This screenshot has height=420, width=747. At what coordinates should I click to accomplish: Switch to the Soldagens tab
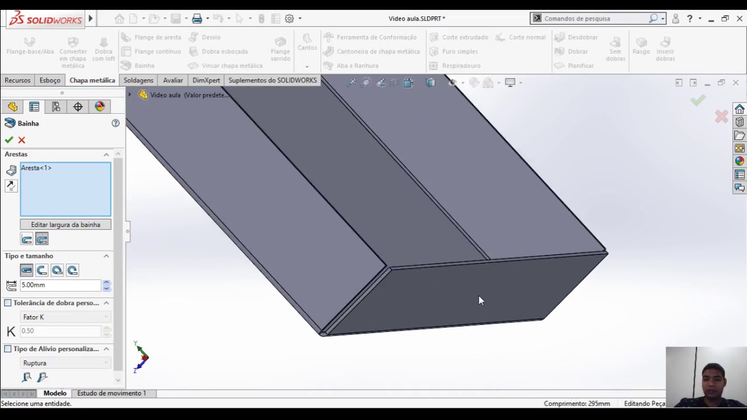[138, 80]
